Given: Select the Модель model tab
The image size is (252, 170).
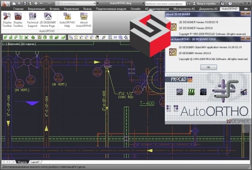Looking at the screenshot, I should tap(22, 162).
